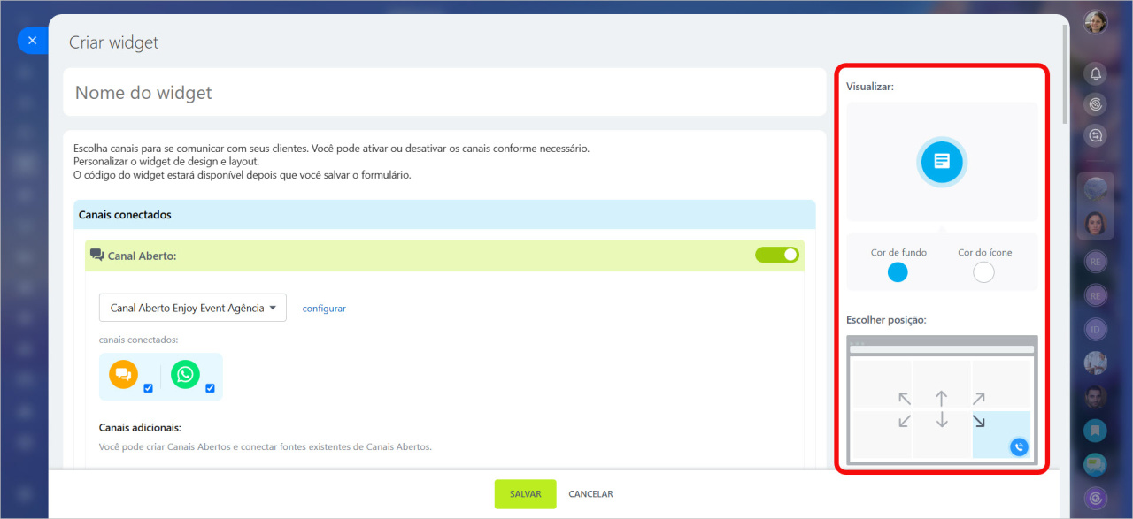Select the down position arrow
Viewport: 1133px width, 519px height.
pyautogui.click(x=942, y=420)
